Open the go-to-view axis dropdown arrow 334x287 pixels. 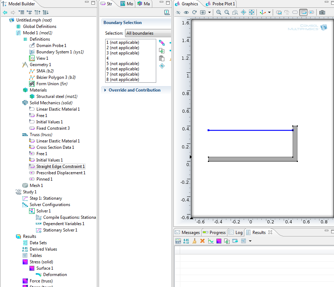click(269, 12)
